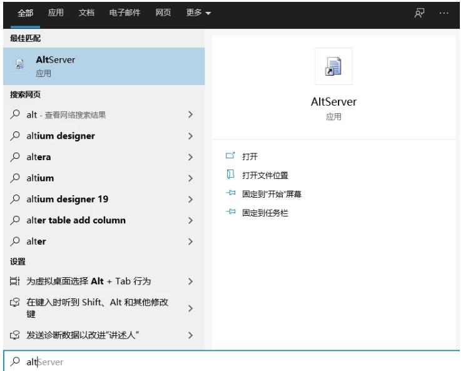Click magnifier icon next to 'altium designer'
Screen dimensions: 463x371
pyautogui.click(x=15, y=136)
